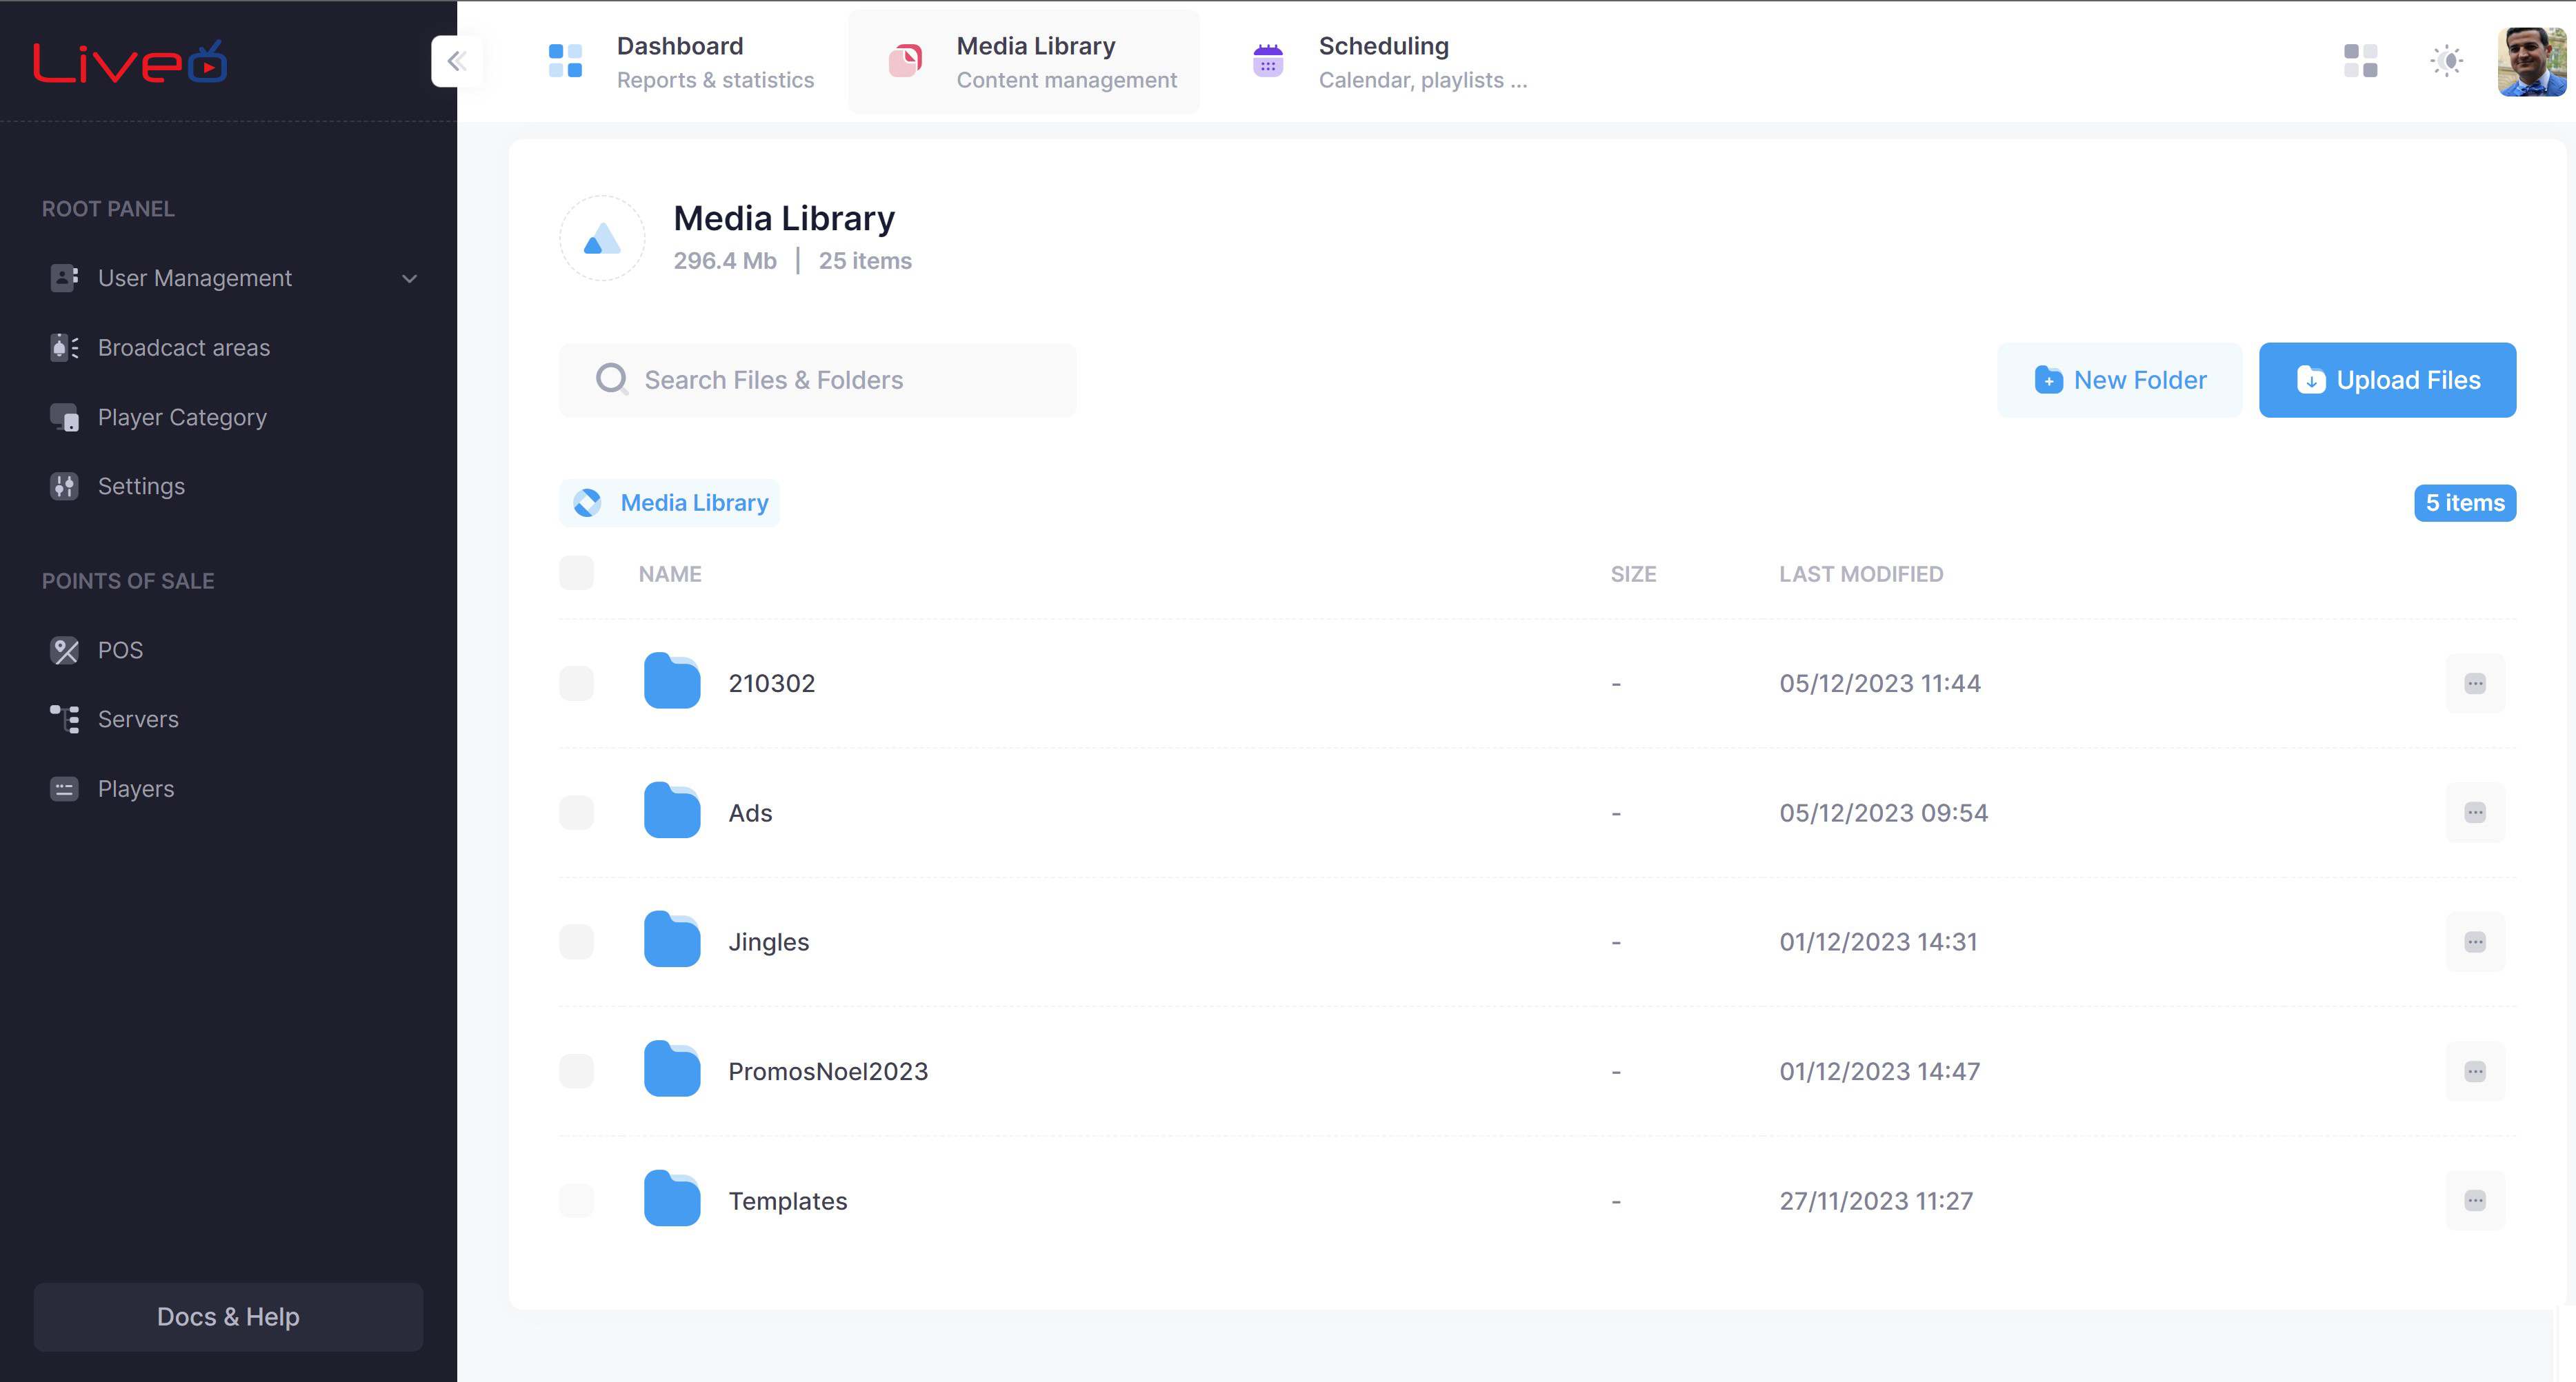The image size is (2576, 1382).
Task: Focus the Search Files & Folders field
Action: 817,380
